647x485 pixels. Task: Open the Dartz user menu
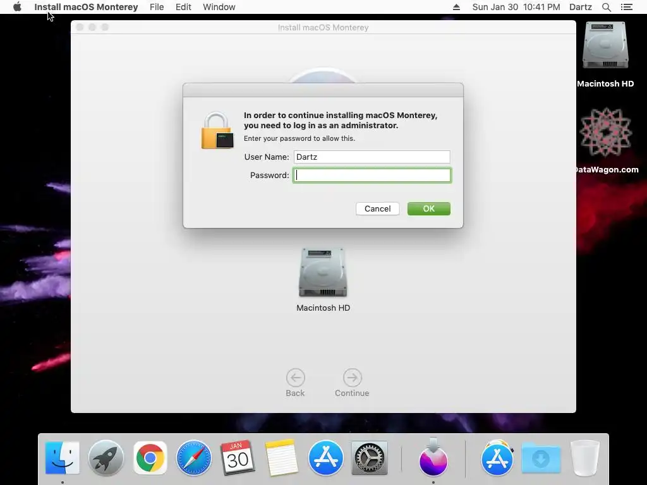point(580,7)
